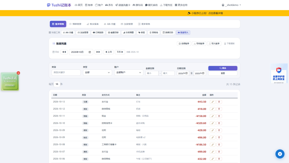Edit the 2026-10-11 现金 record

(212, 116)
